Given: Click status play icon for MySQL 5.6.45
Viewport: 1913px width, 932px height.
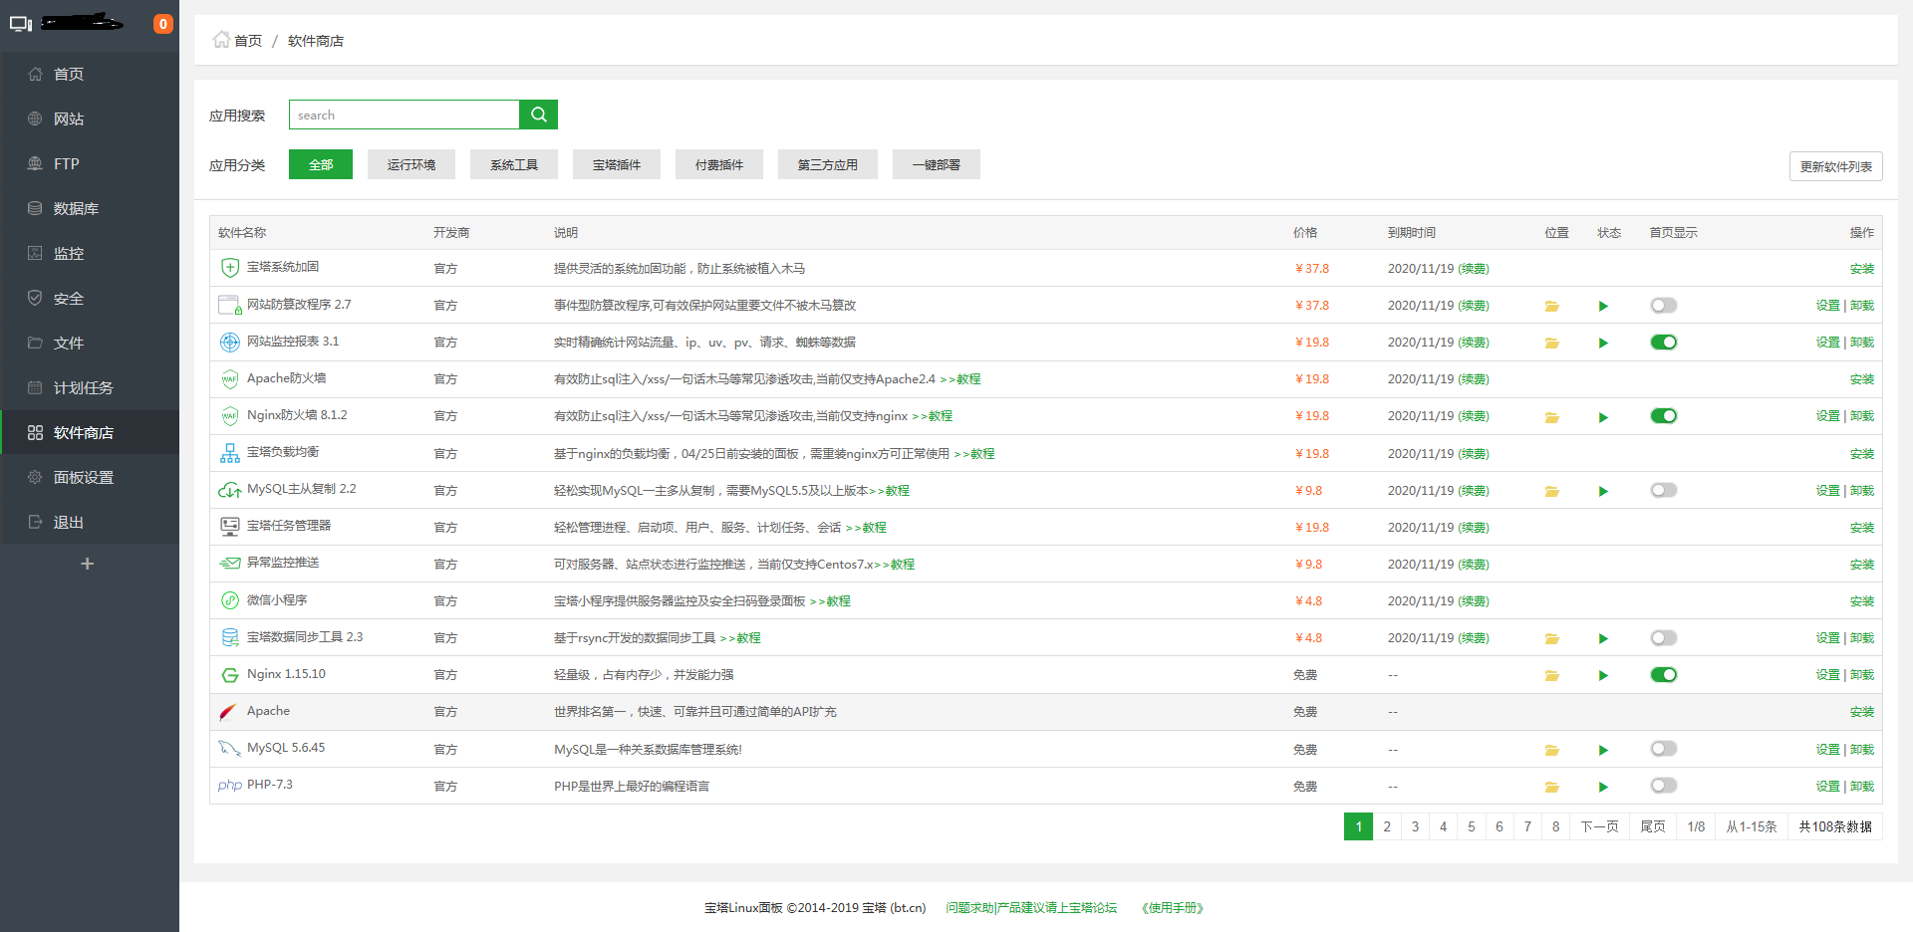Looking at the screenshot, I should coord(1603,750).
